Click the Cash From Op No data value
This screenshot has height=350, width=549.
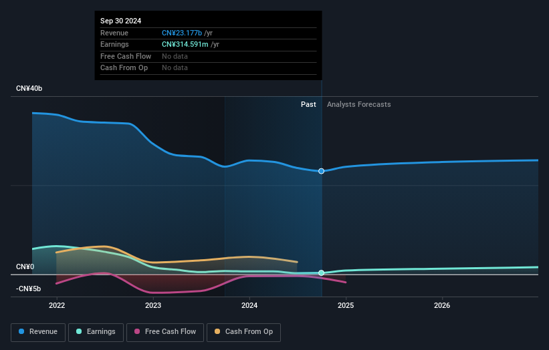pyautogui.click(x=175, y=68)
